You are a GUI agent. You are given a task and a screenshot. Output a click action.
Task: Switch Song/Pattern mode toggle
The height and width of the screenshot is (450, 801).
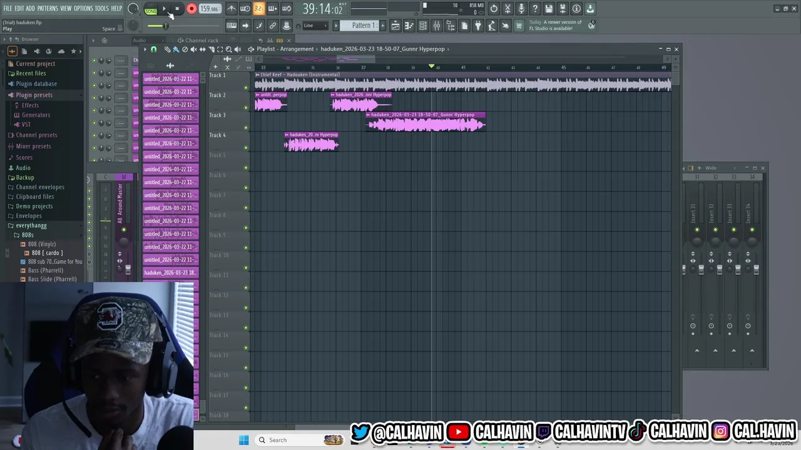[151, 9]
